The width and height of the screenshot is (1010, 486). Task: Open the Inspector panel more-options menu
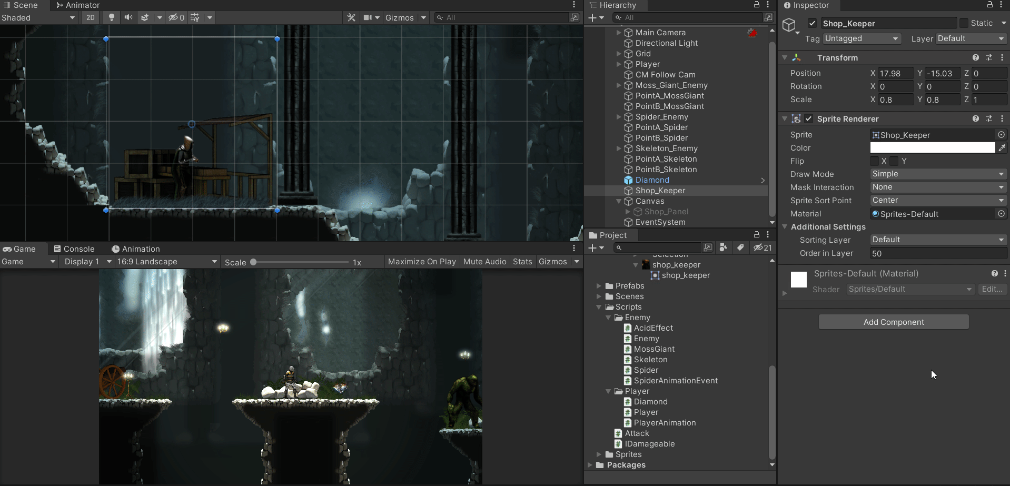pos(1002,5)
